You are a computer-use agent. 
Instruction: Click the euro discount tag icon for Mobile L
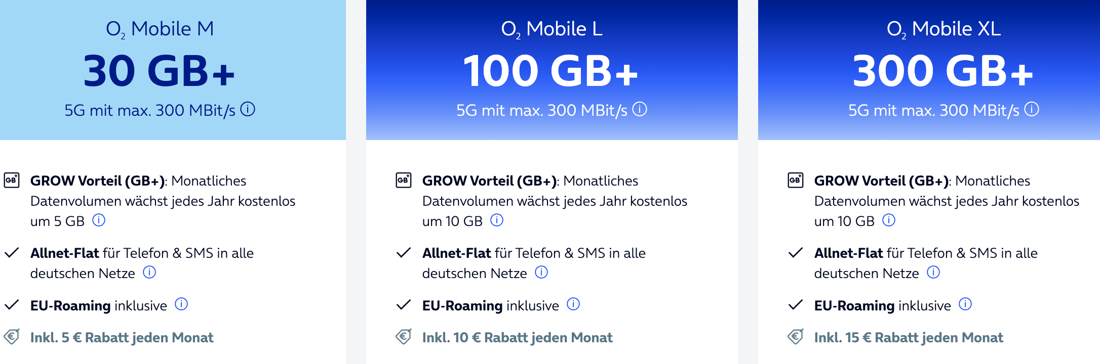[x=404, y=337]
